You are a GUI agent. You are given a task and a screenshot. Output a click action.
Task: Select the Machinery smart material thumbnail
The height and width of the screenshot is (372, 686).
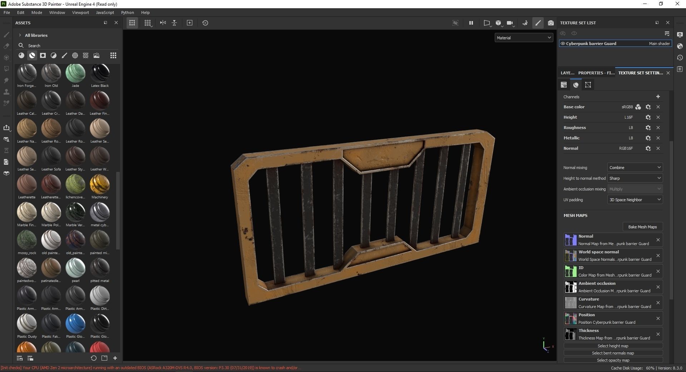click(x=100, y=184)
